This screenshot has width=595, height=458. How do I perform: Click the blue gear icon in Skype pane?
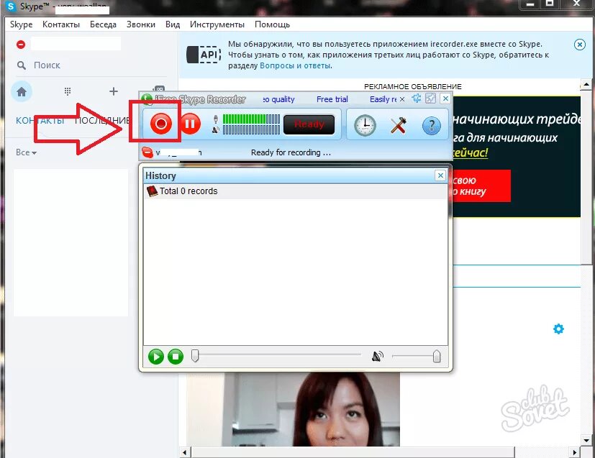click(x=558, y=329)
